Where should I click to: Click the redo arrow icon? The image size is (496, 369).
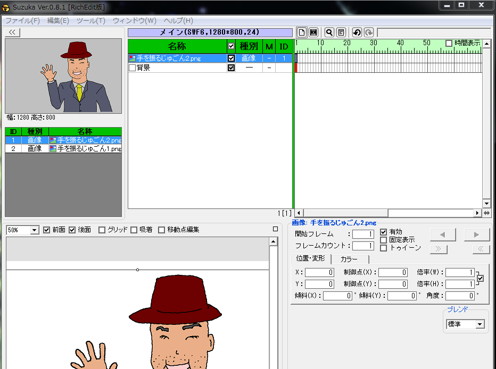(369, 32)
